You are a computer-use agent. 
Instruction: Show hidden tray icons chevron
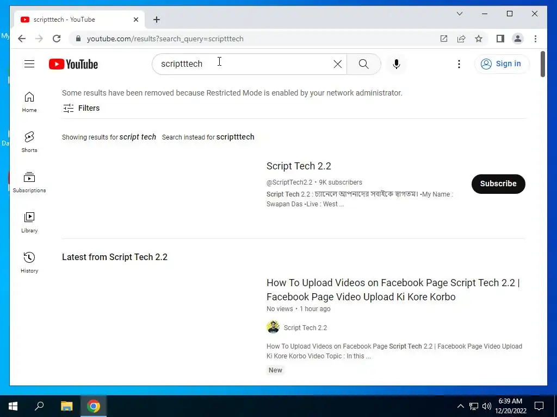460,406
